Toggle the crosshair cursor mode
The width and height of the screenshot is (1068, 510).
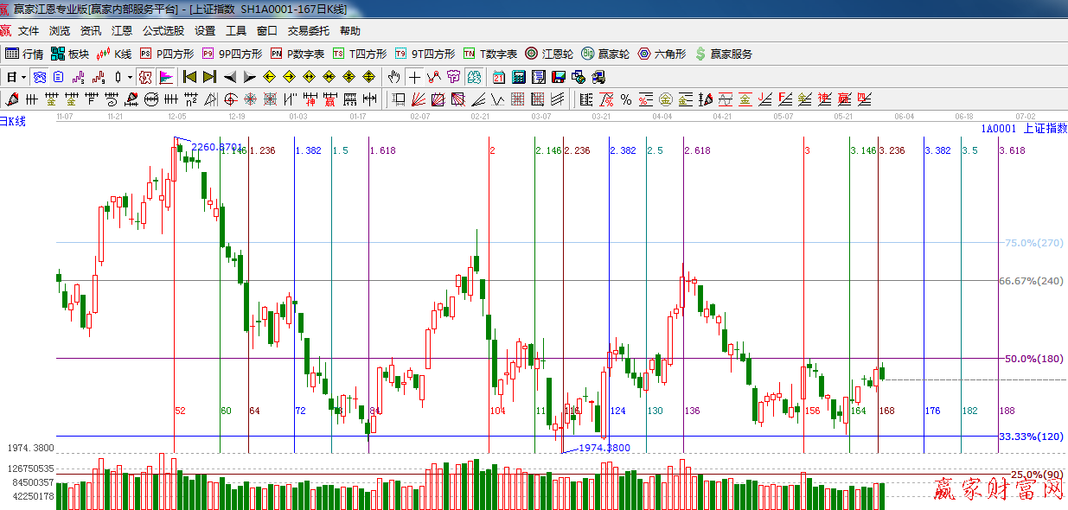coord(414,77)
